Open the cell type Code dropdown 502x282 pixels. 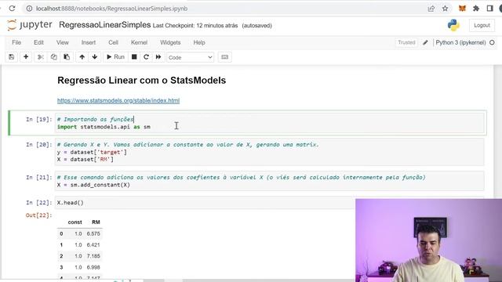pyautogui.click(x=190, y=57)
